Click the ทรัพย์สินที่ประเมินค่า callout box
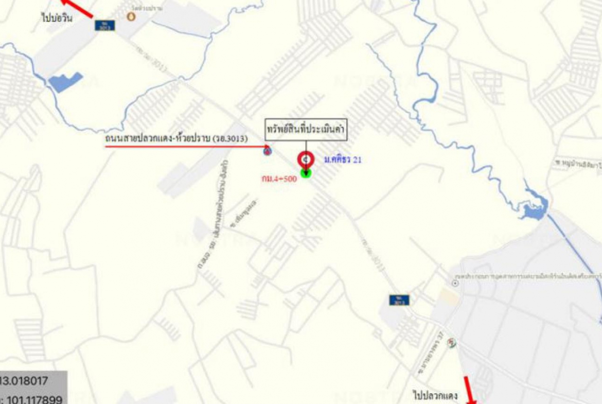Image resolution: width=602 pixels, height=404 pixels. click(306, 130)
